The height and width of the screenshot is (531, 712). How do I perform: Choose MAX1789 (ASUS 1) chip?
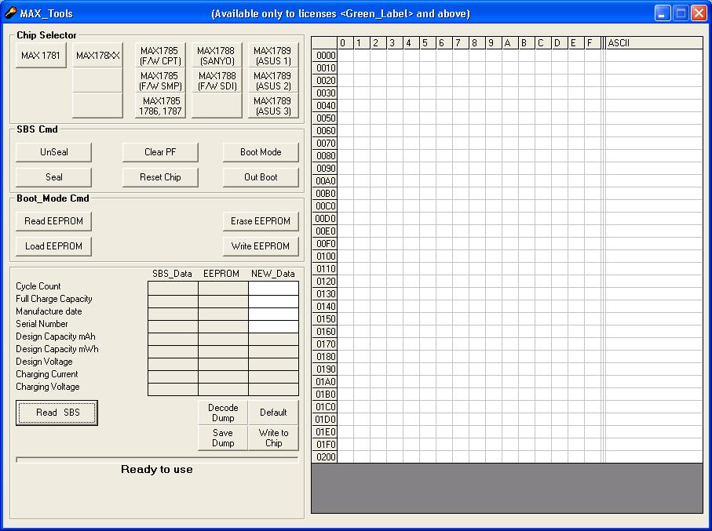coord(273,56)
